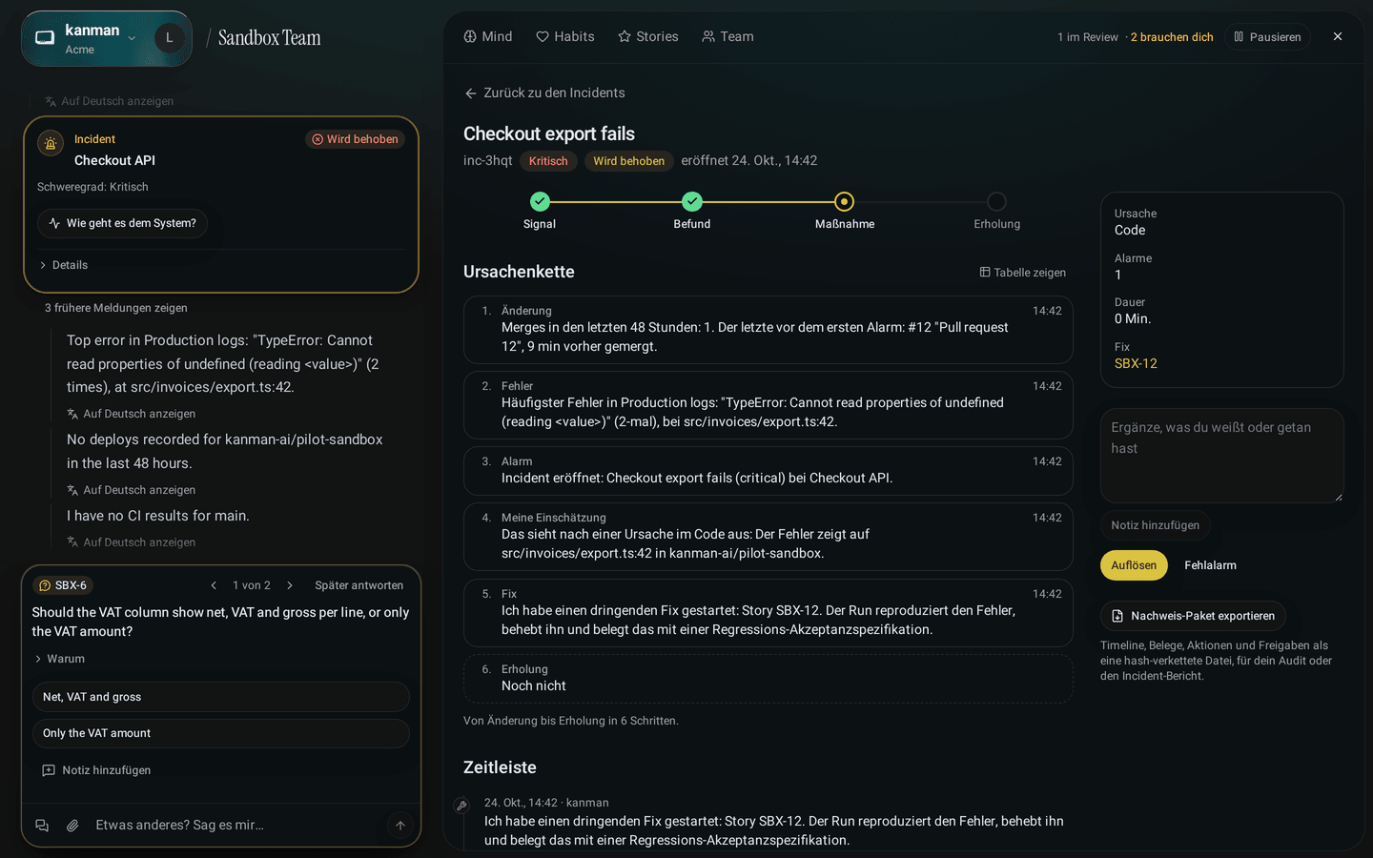Screen dimensions: 1373x858
Task: Click the Signal step marker
Action: point(540,201)
